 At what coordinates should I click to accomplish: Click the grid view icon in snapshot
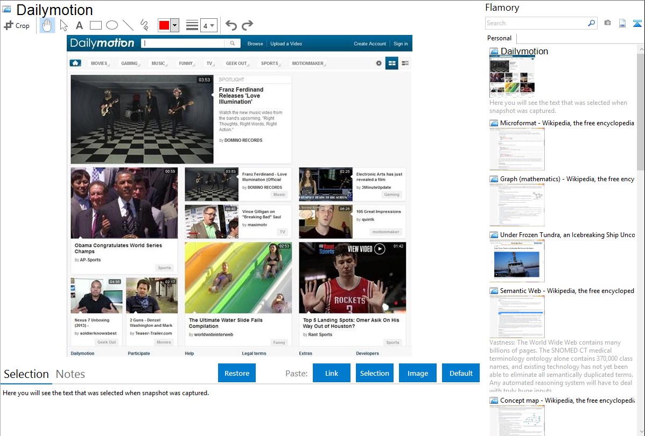coord(392,63)
